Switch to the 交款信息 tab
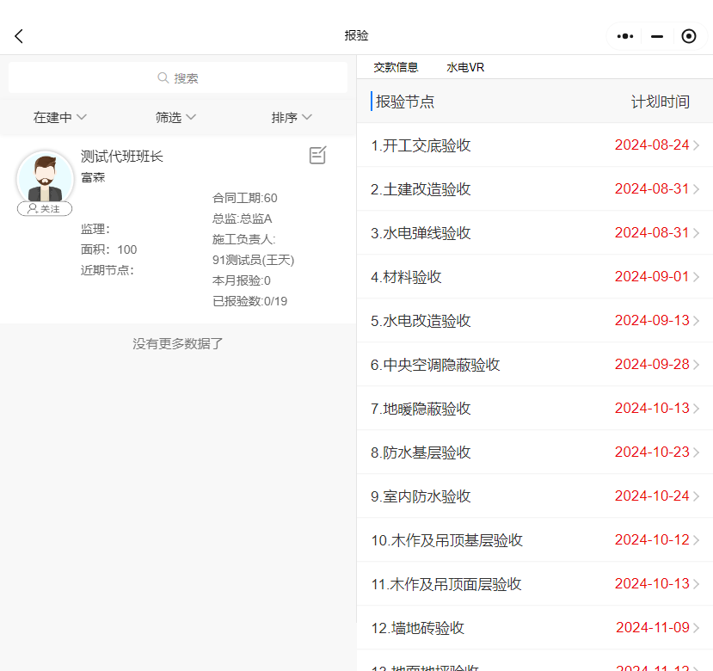The height and width of the screenshot is (671, 713). pos(396,67)
